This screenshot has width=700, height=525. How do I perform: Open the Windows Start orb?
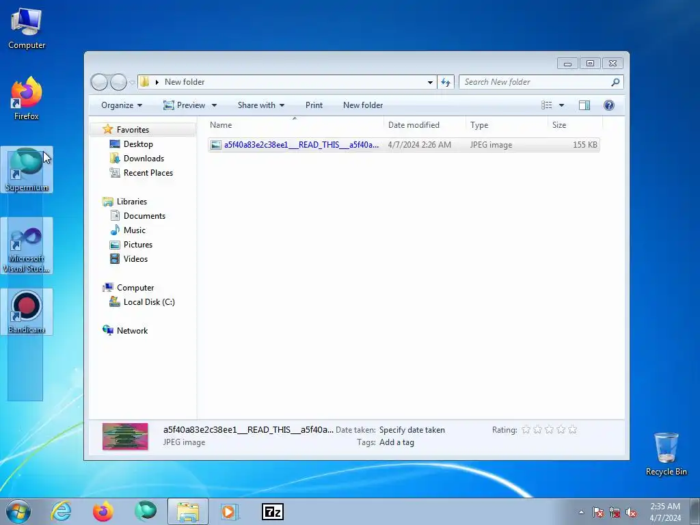coord(18,511)
